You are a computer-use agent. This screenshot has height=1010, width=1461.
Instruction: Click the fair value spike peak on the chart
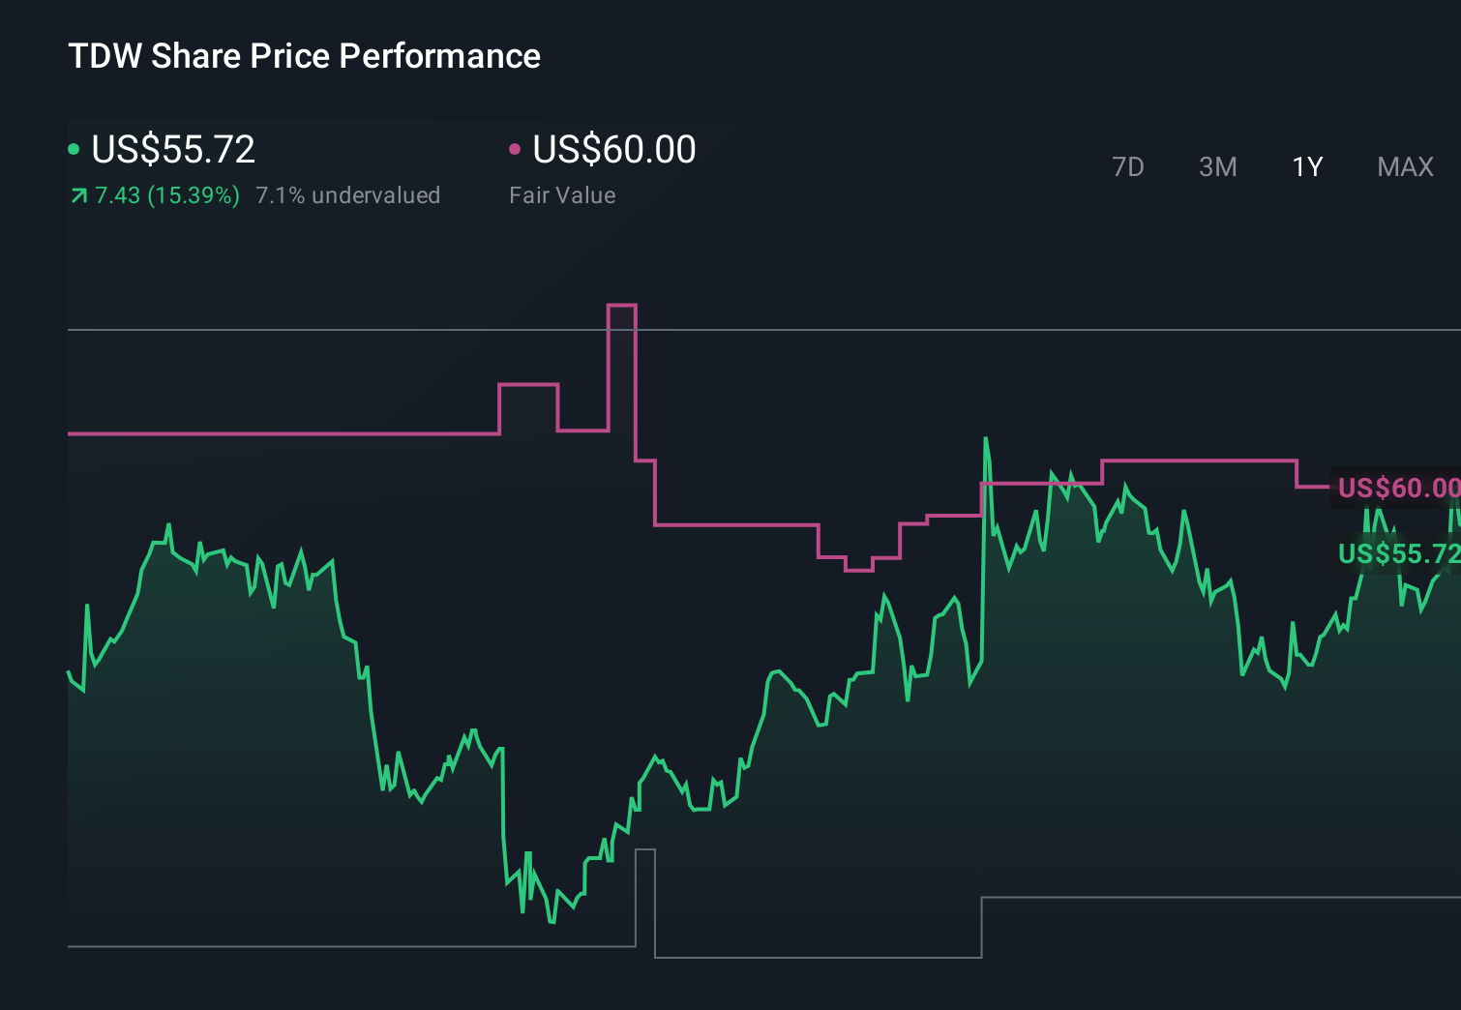click(621, 305)
